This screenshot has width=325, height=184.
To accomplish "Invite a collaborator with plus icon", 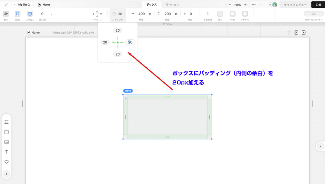I will (x=270, y=5).
